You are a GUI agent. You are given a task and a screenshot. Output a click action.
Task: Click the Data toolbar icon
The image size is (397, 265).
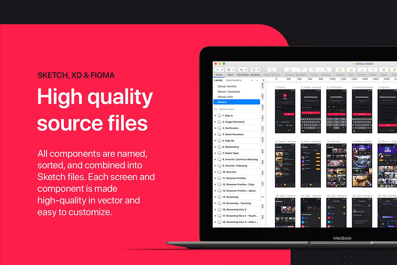tap(230, 70)
